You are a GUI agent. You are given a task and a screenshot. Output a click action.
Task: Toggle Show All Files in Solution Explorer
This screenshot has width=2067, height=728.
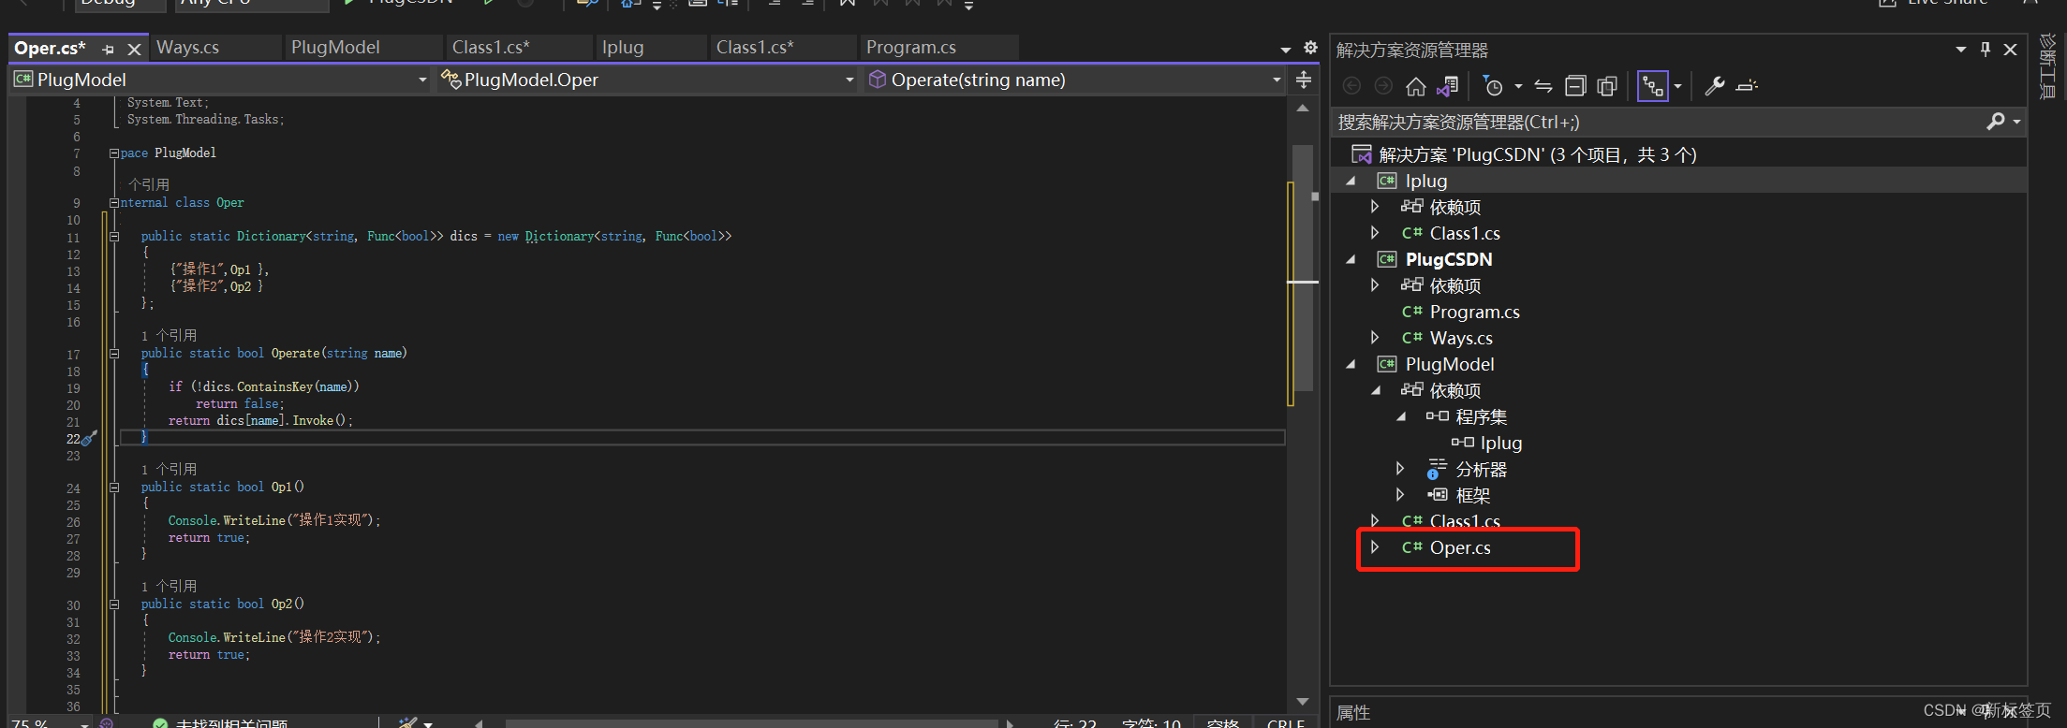click(1607, 86)
